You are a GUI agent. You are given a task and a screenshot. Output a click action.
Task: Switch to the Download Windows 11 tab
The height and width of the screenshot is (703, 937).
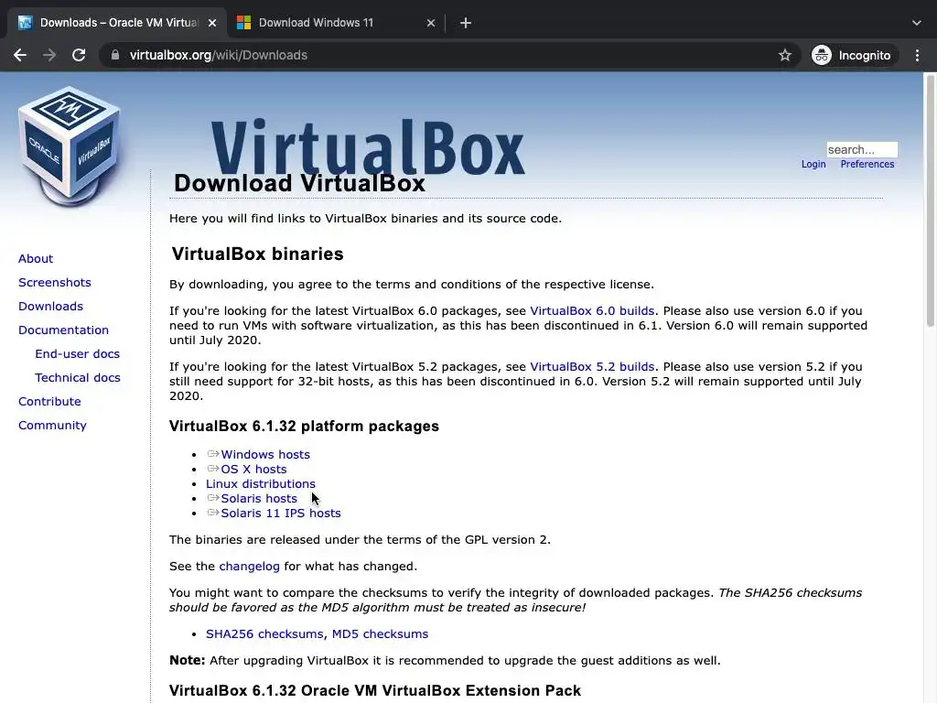[x=337, y=23]
